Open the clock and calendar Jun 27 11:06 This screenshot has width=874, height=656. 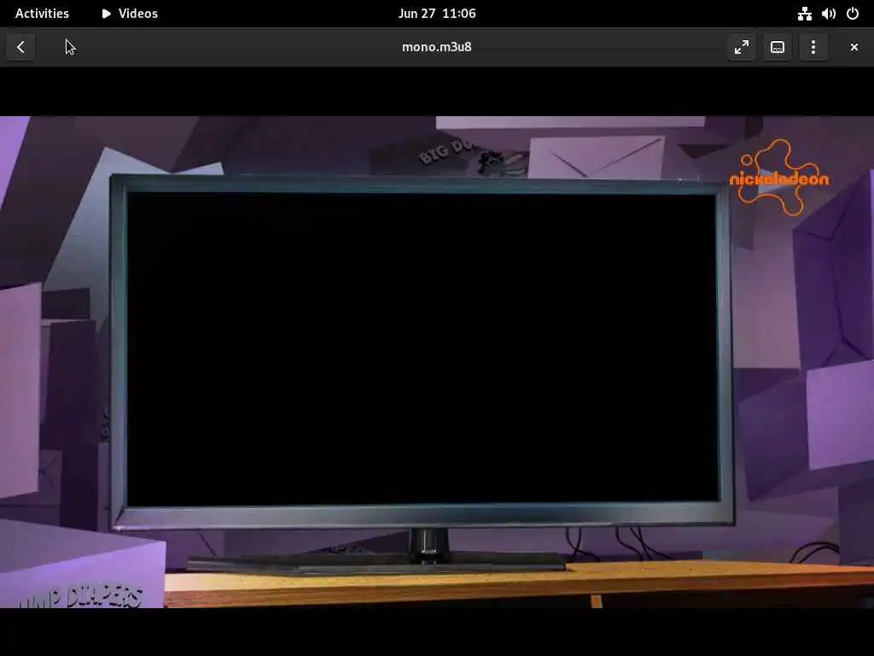[x=437, y=14]
